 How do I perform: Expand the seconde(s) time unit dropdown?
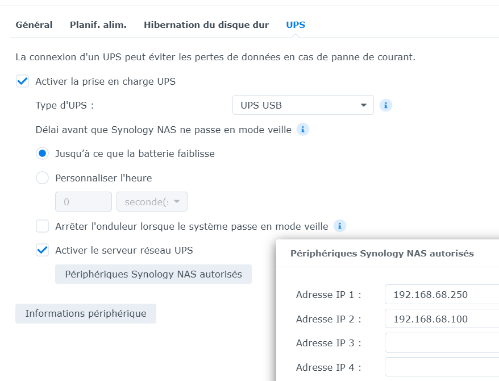(152, 201)
